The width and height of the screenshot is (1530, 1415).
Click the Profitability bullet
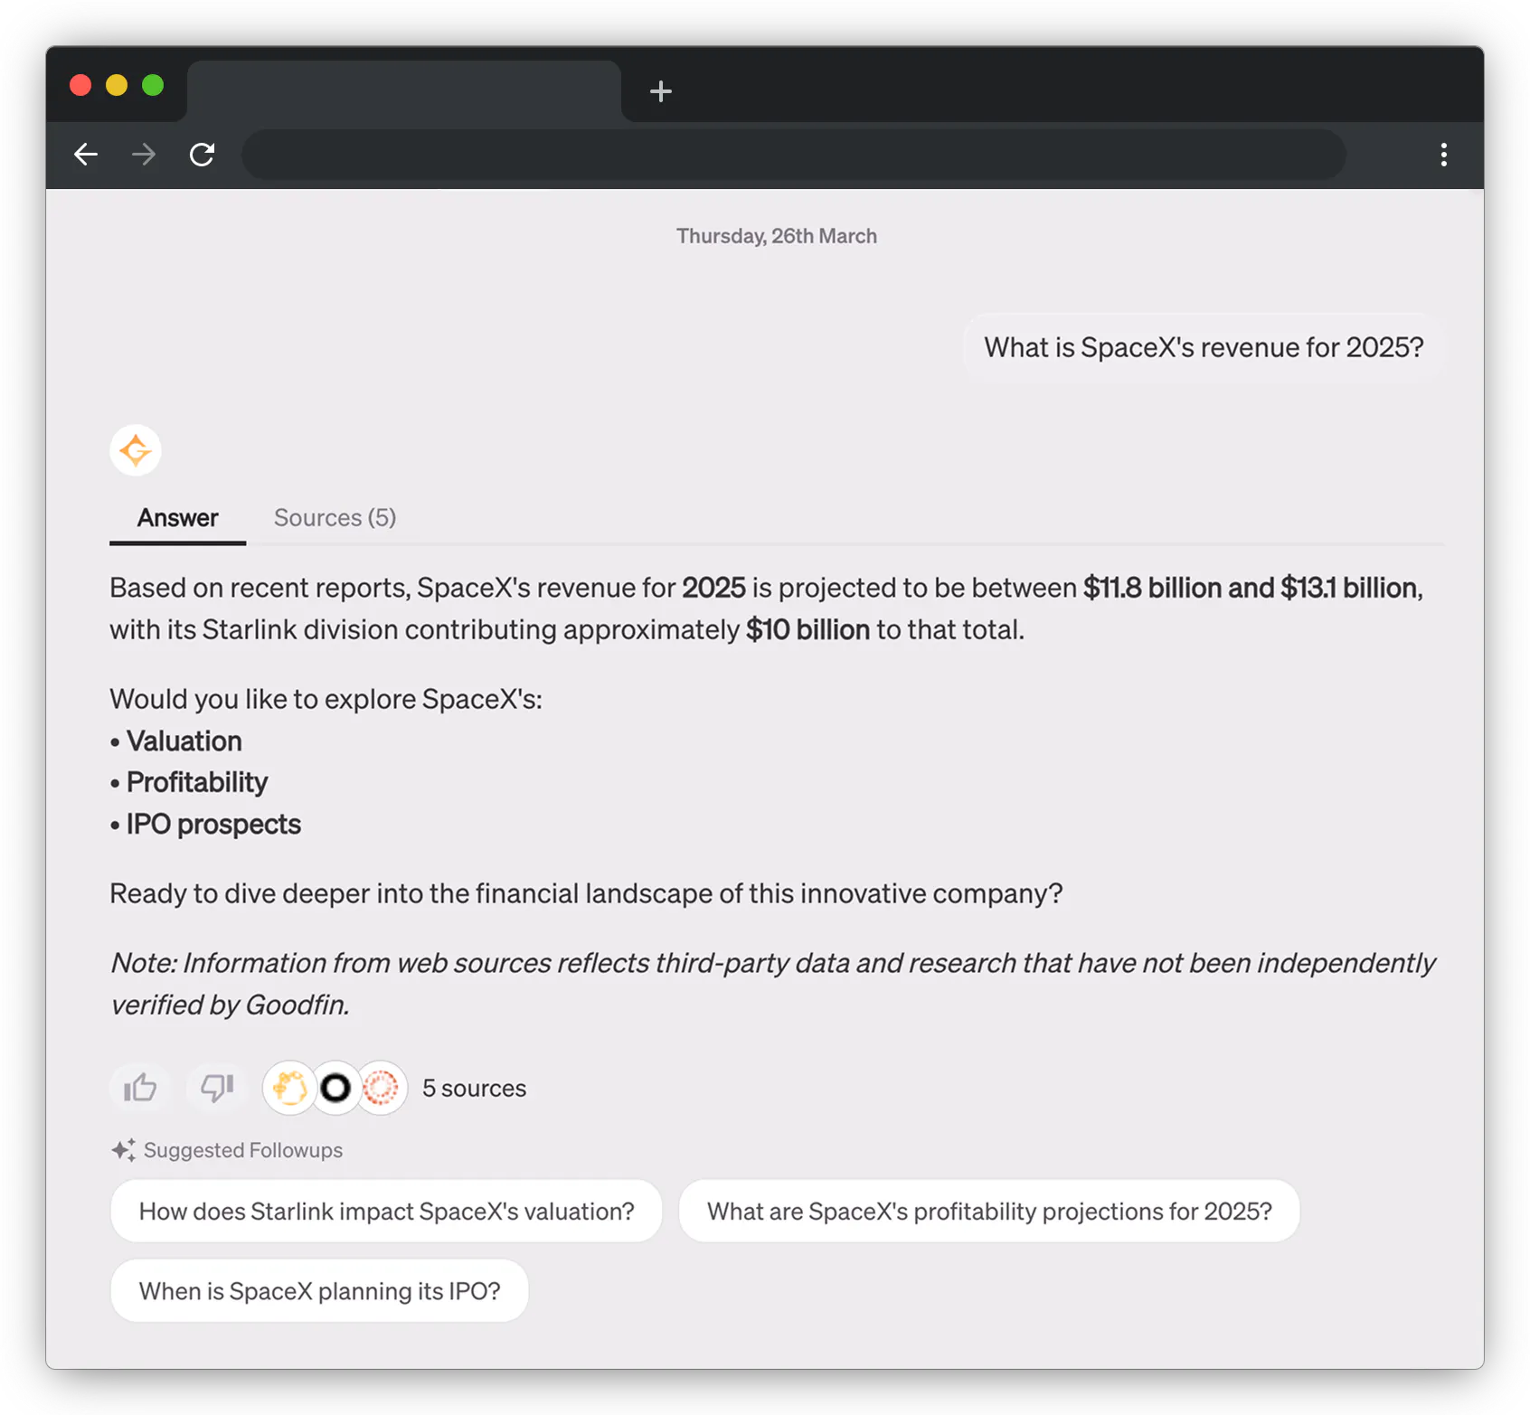pos(197,782)
